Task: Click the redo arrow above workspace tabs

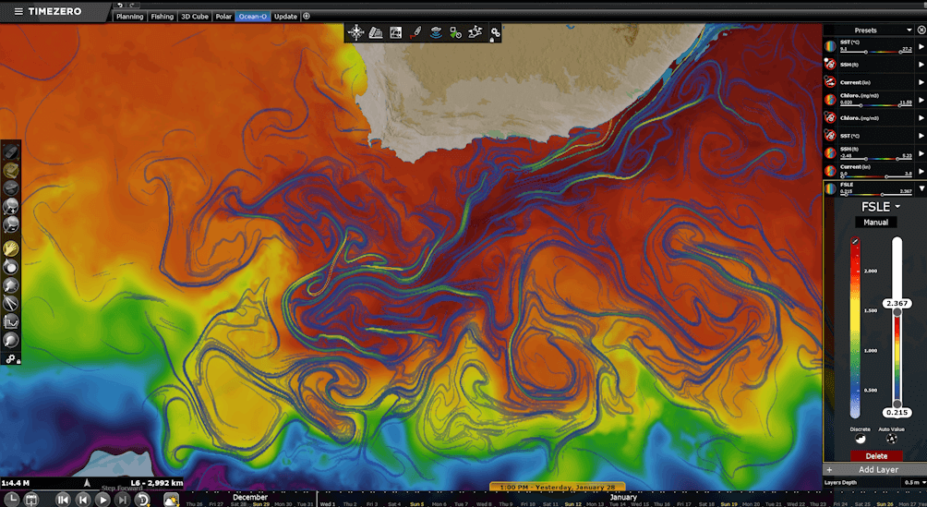Action: click(131, 5)
